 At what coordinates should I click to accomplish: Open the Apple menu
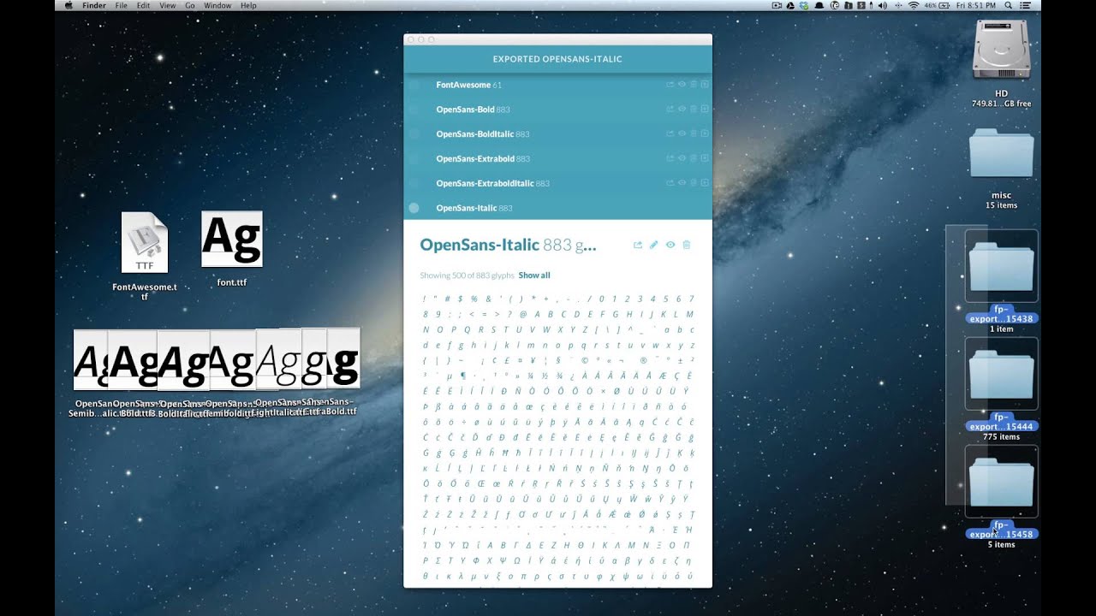(x=68, y=5)
